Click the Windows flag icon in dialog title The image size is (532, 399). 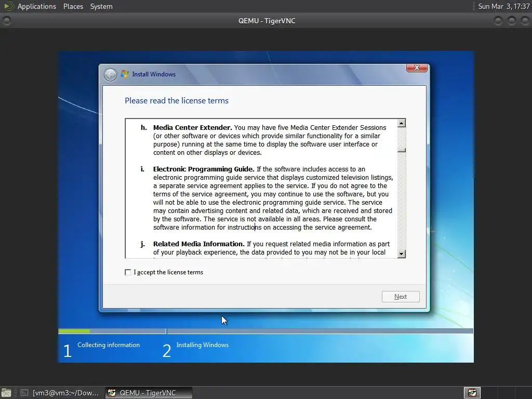(x=125, y=74)
